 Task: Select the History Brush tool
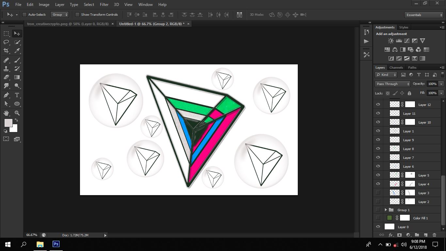[17, 69]
